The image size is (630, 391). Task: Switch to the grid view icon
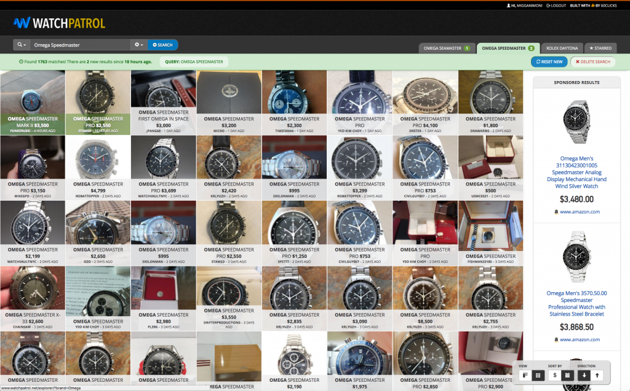tap(538, 376)
